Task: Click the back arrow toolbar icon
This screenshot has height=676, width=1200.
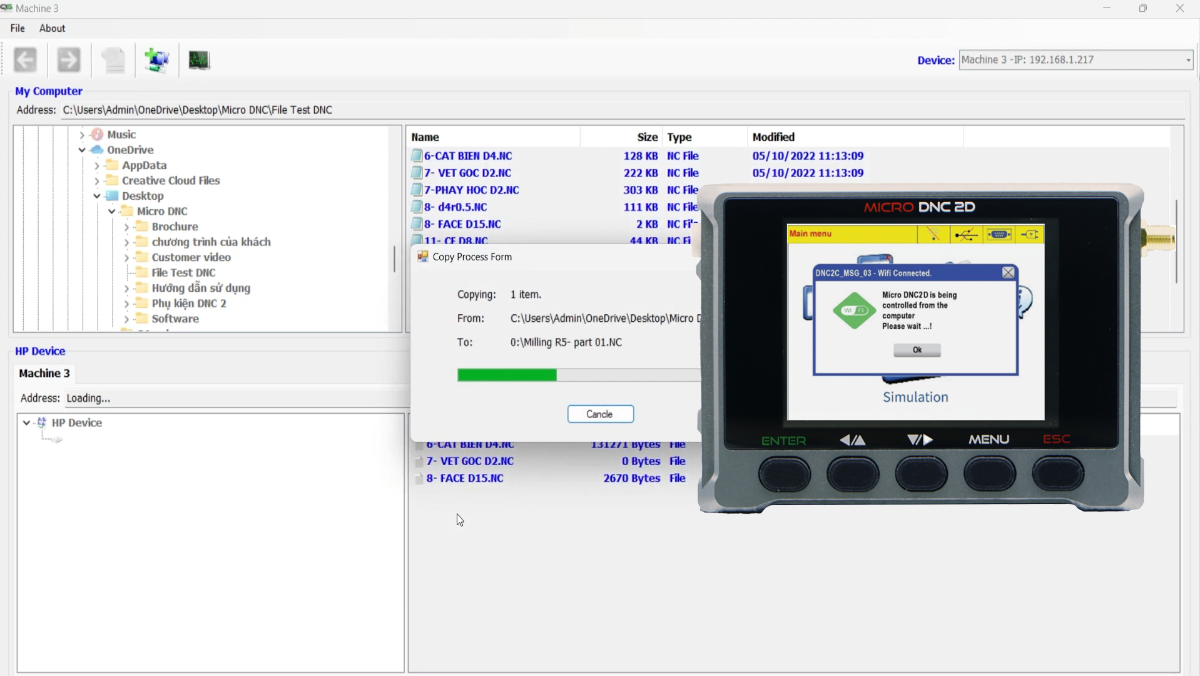Action: [x=26, y=60]
